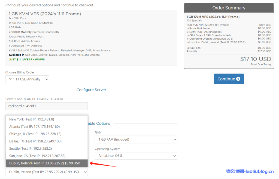Select New York from location list
279x179 pixels.
pyautogui.click(x=32, y=119)
